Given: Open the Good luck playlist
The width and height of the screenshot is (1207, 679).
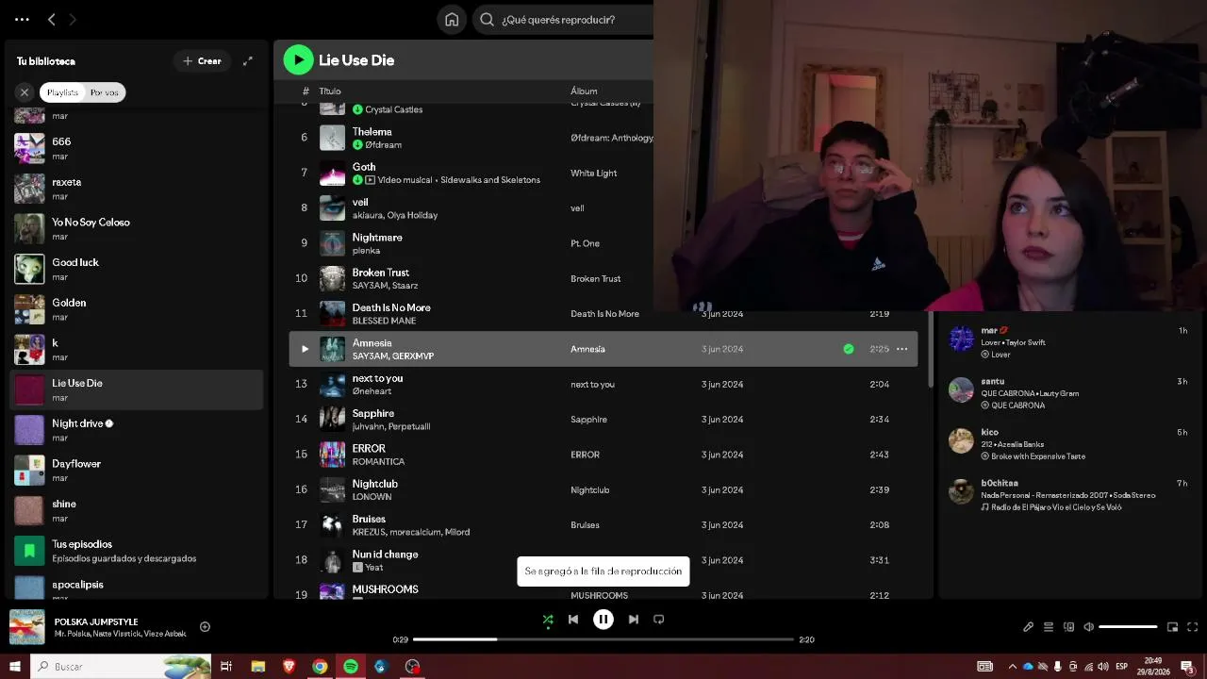Looking at the screenshot, I should pos(137,269).
